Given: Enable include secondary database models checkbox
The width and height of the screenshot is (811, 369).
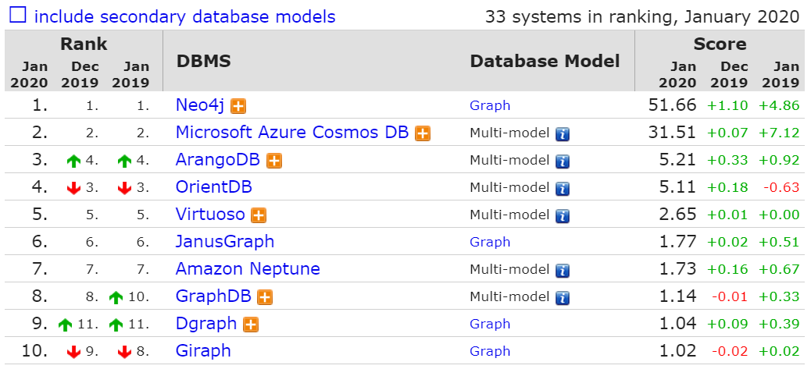Looking at the screenshot, I should tap(18, 16).
